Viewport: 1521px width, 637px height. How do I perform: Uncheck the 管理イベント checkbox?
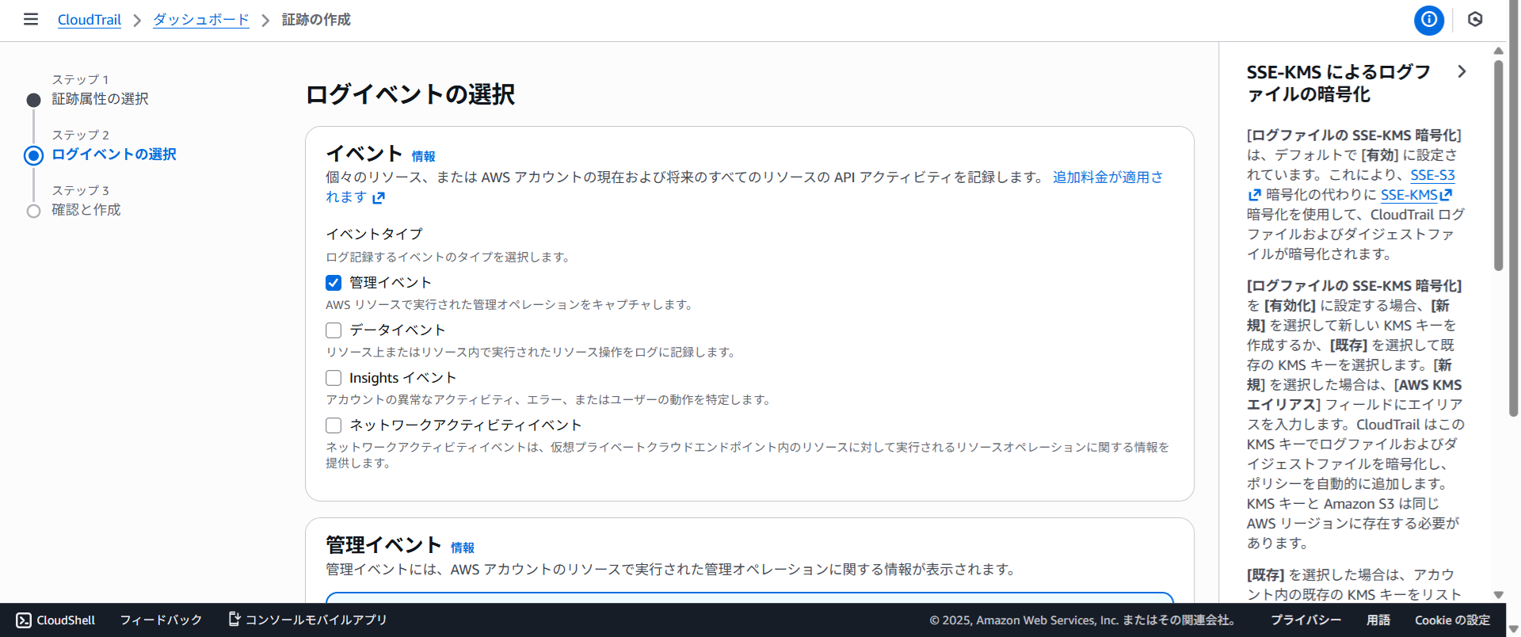(334, 283)
